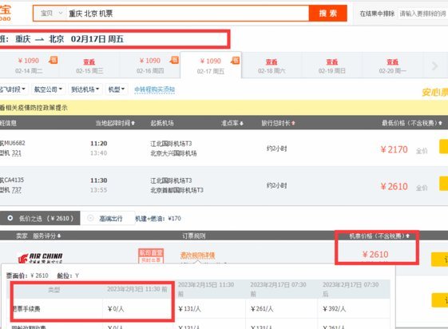Click the 在结果中排除 exclusion keyword field
Screen dimensions: 448x329
(x=423, y=14)
